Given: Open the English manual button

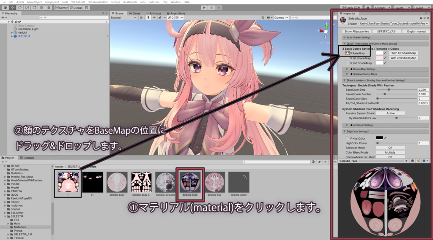Looking at the screenshot, I should coord(417,31).
